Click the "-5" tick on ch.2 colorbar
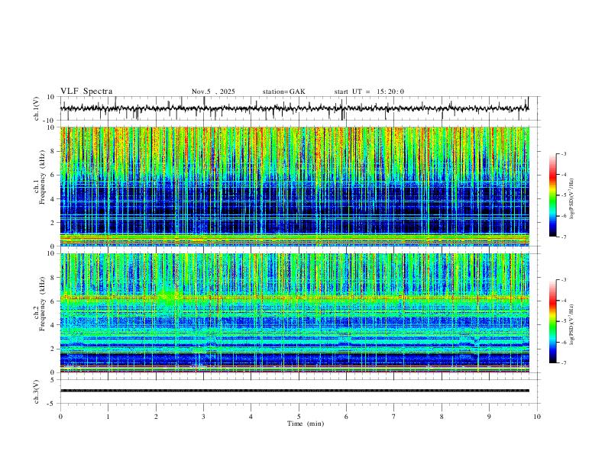This screenshot has height=467, width=605. coord(563,321)
